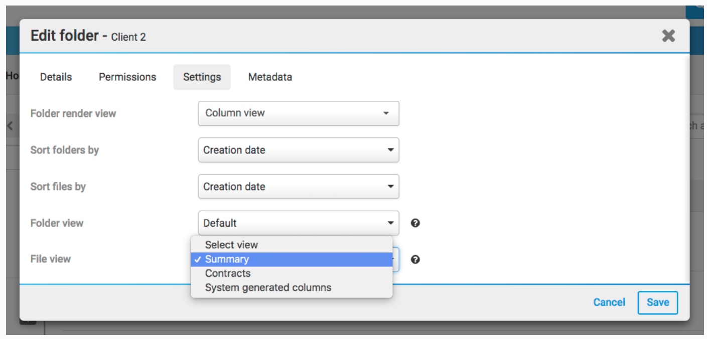Save the folder settings

click(657, 302)
